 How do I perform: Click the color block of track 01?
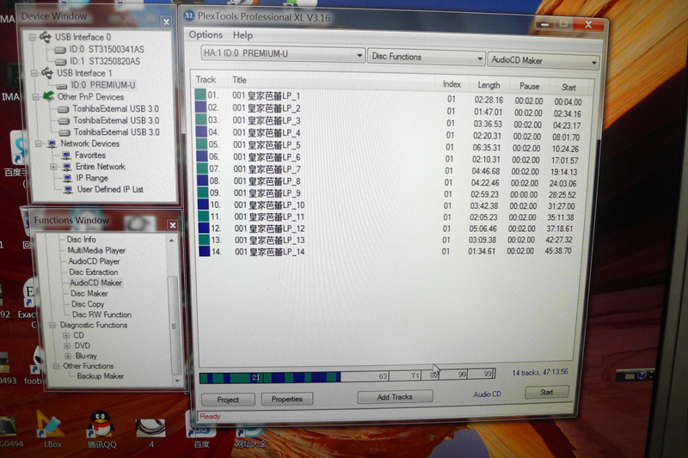point(200,95)
